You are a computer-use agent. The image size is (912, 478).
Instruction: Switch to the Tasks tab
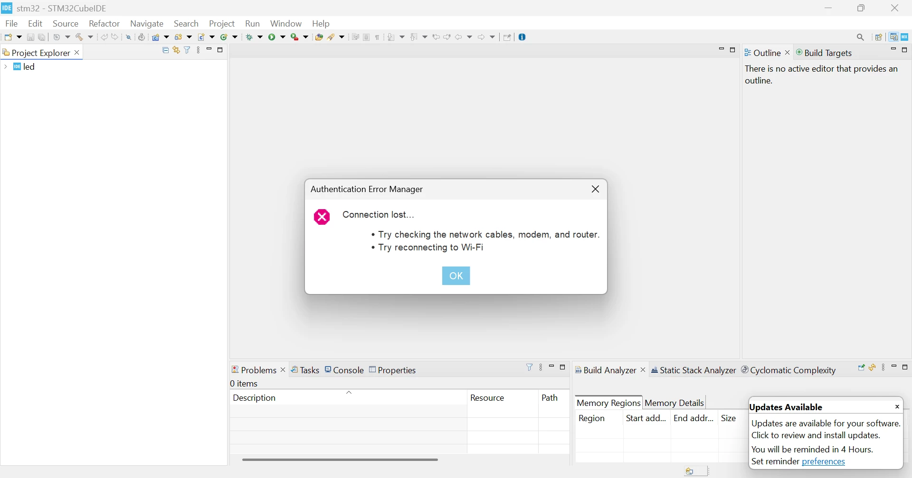(305, 370)
